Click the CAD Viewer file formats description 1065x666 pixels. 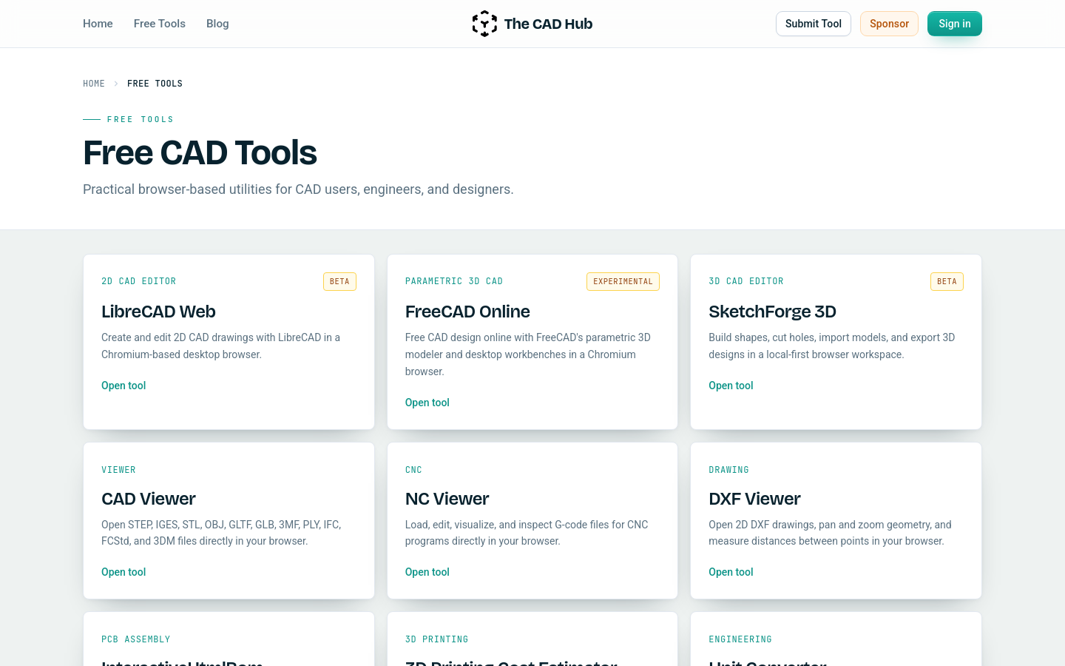click(x=221, y=533)
